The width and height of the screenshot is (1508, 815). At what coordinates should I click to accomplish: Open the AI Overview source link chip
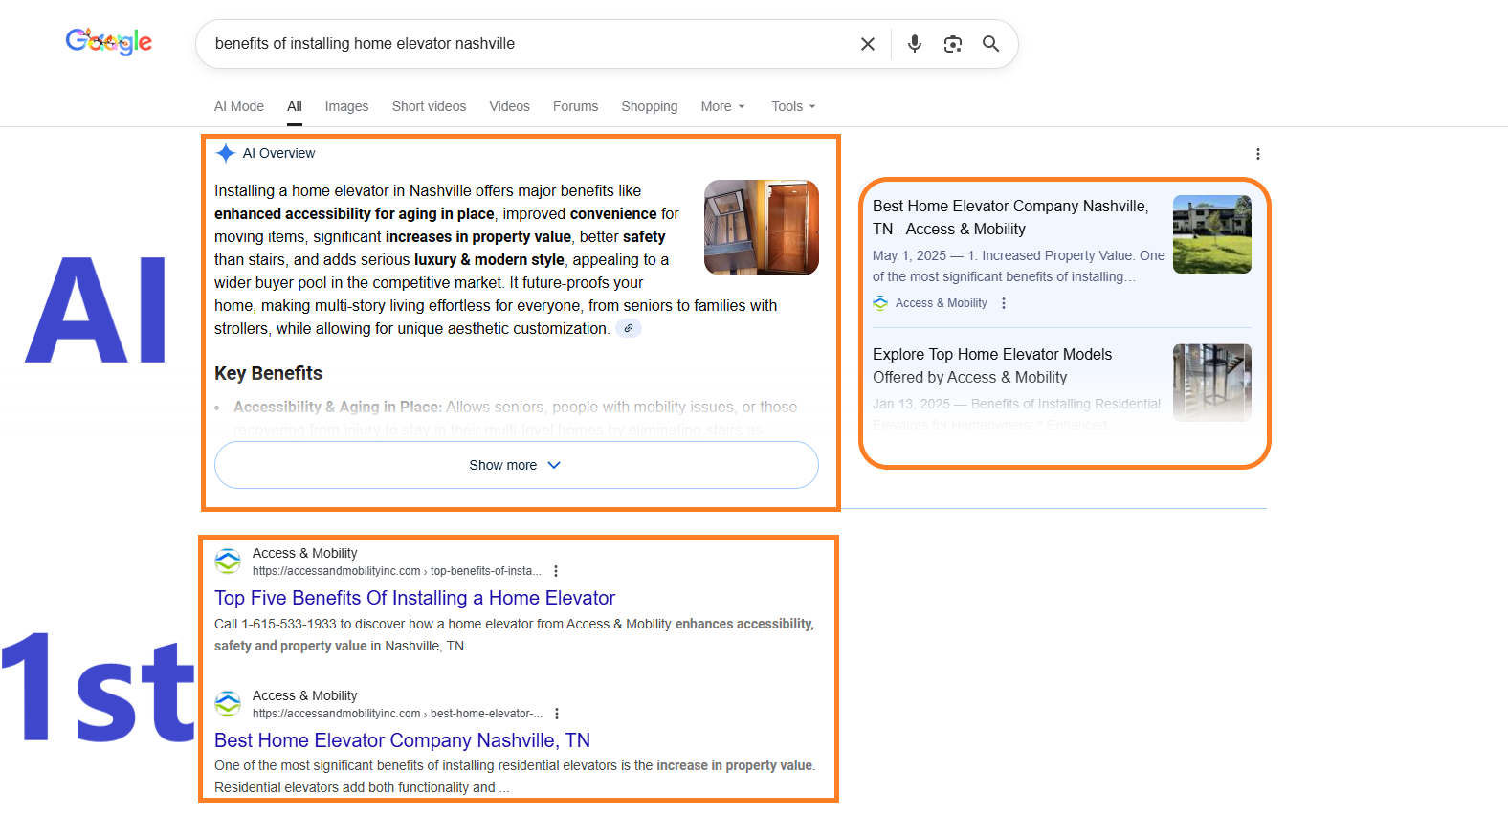(629, 328)
